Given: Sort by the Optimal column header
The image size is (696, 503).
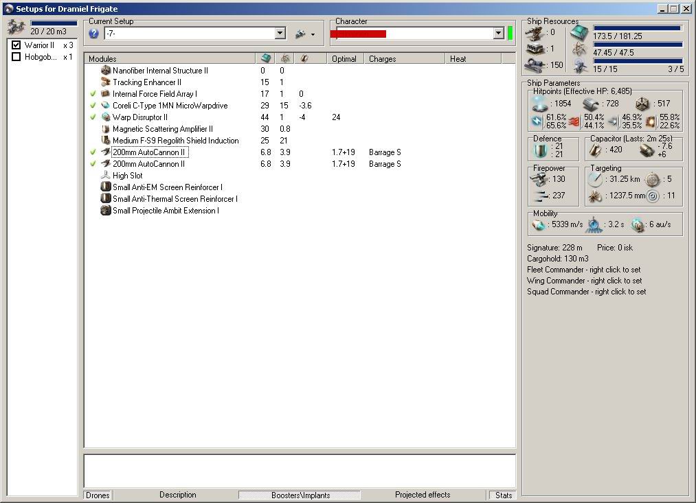Looking at the screenshot, I should pyautogui.click(x=346, y=58).
